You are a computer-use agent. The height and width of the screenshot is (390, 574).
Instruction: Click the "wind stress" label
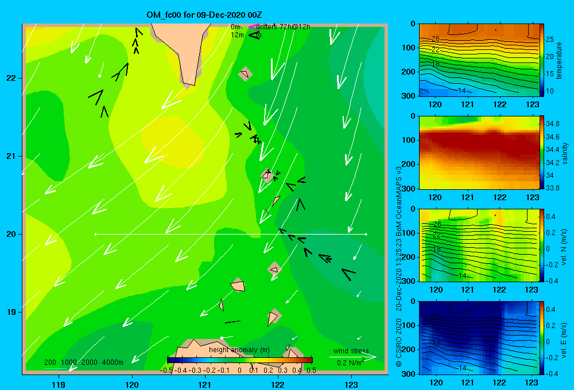pos(351,351)
